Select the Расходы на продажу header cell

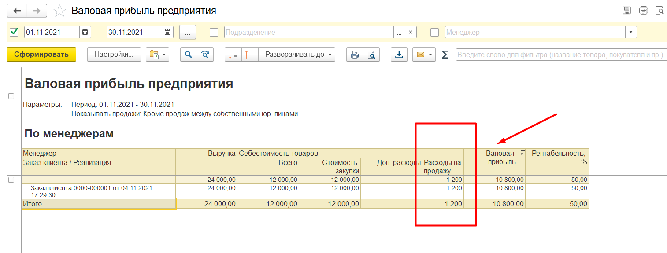point(443,167)
